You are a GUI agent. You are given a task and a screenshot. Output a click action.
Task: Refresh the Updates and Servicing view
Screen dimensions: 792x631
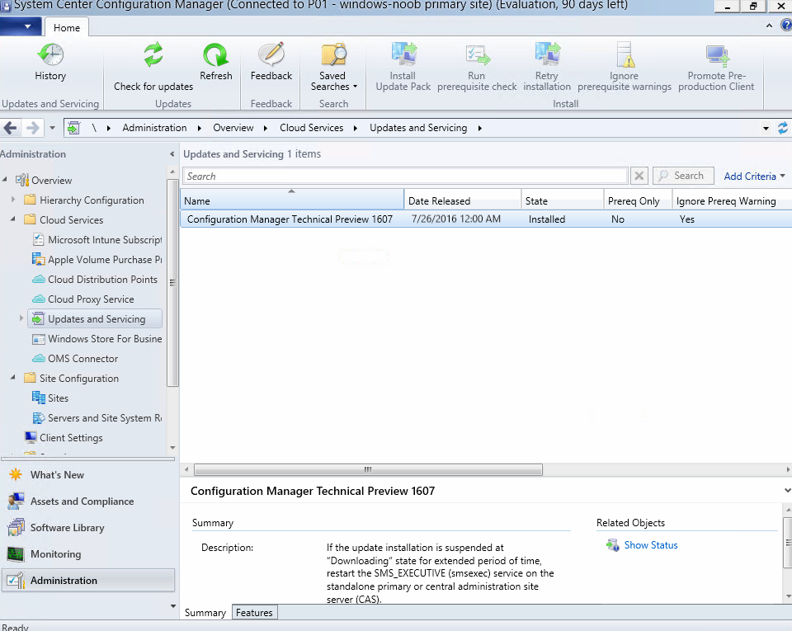tap(215, 62)
